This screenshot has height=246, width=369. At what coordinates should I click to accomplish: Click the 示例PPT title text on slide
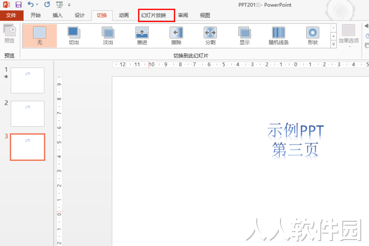tap(296, 130)
